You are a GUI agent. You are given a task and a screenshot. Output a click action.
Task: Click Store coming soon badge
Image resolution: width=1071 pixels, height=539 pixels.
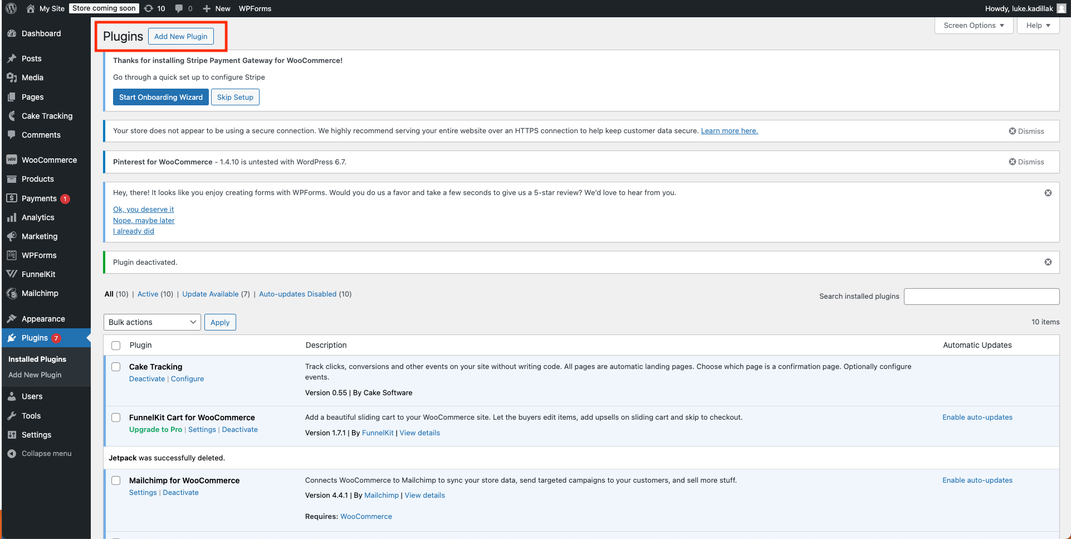[104, 8]
